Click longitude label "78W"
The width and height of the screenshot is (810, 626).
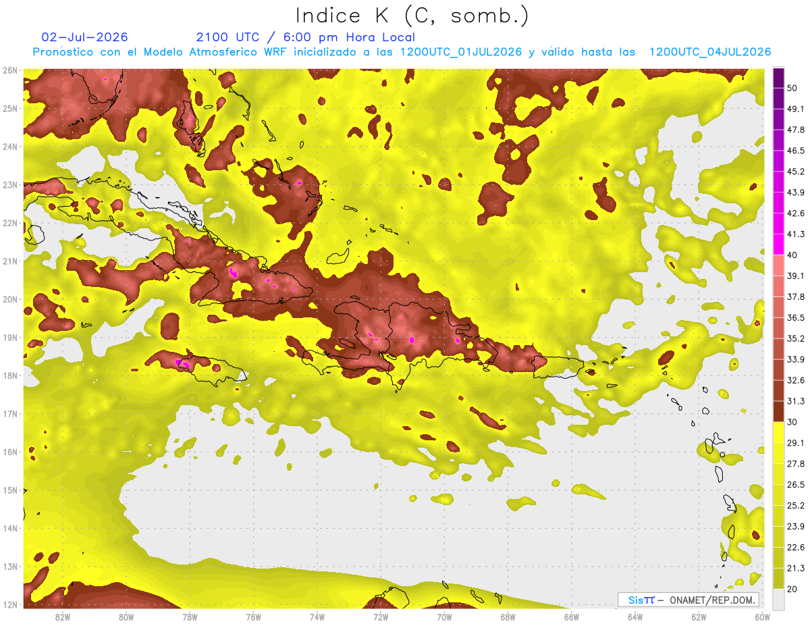pyautogui.click(x=190, y=617)
